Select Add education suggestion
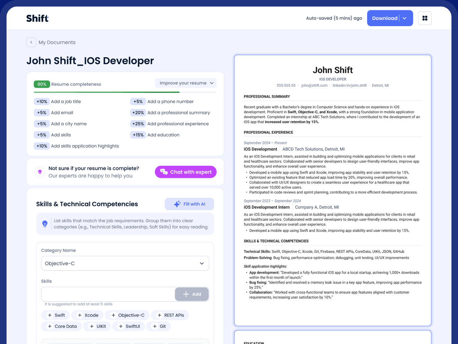458x344 pixels. coord(155,135)
